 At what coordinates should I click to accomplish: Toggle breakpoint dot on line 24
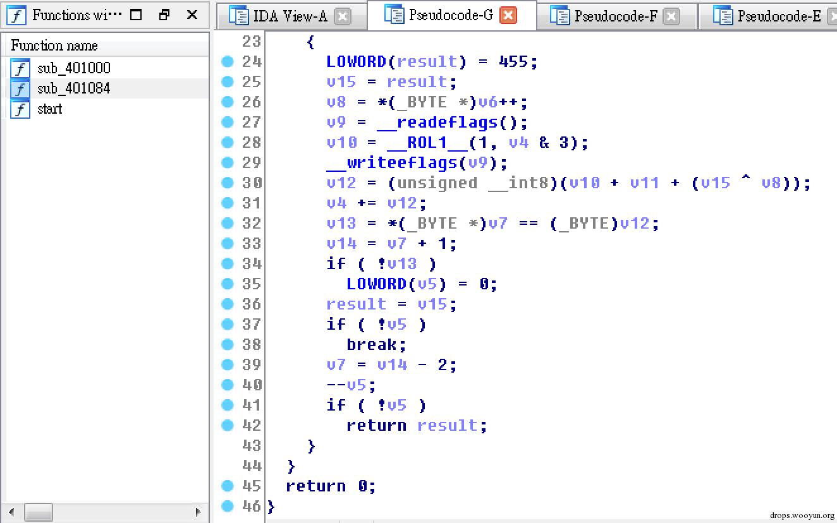228,61
